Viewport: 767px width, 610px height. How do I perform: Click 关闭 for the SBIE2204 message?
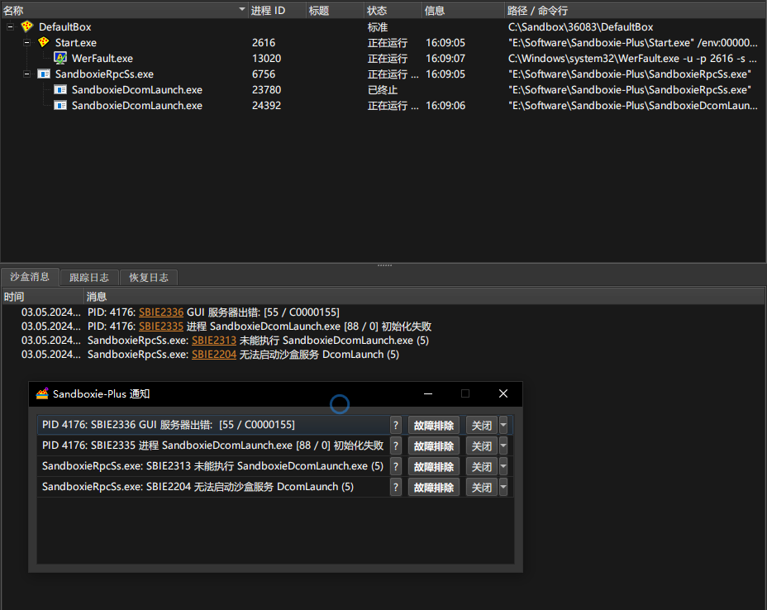[481, 488]
